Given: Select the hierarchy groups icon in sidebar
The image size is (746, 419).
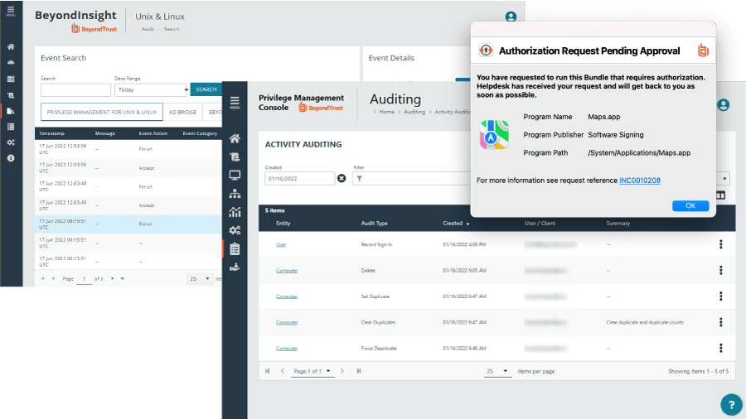Looking at the screenshot, I should [x=235, y=193].
